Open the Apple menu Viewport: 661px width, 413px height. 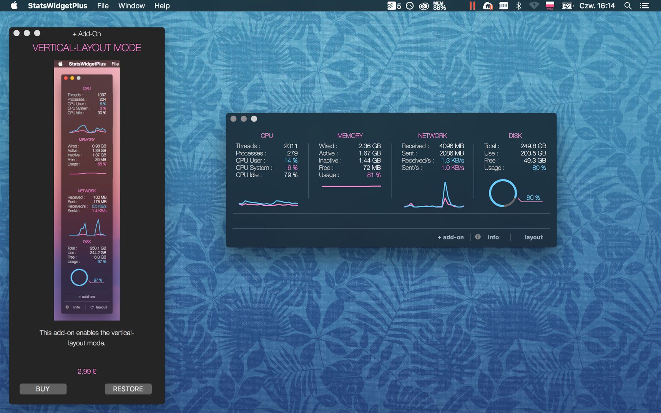pyautogui.click(x=14, y=5)
